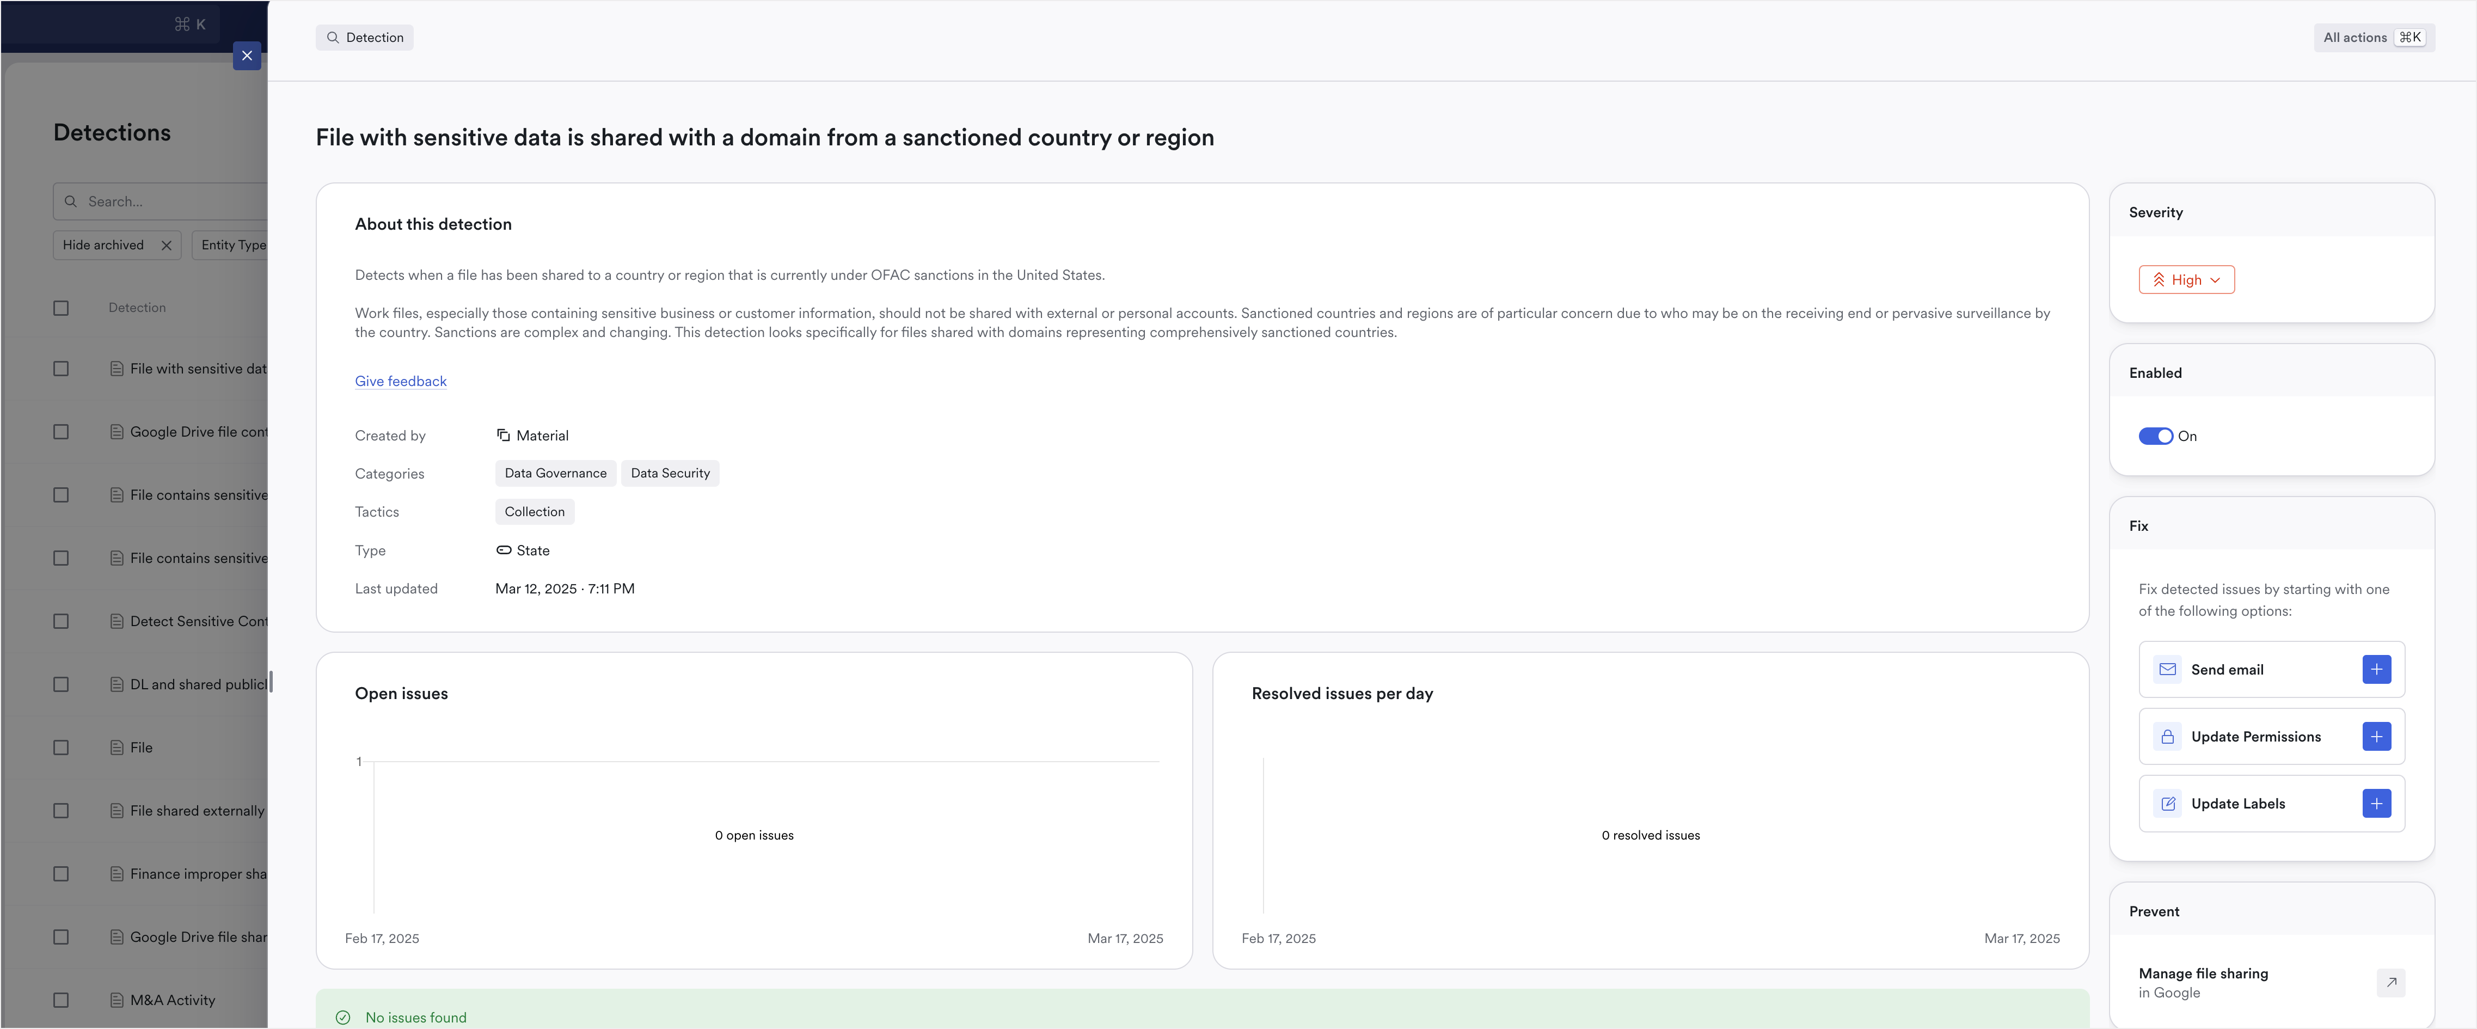Remove the Hide archived filter

point(167,245)
